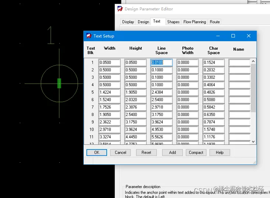Click the OK button in Text Setup
This screenshot has height=198, width=270.
pos(97,152)
